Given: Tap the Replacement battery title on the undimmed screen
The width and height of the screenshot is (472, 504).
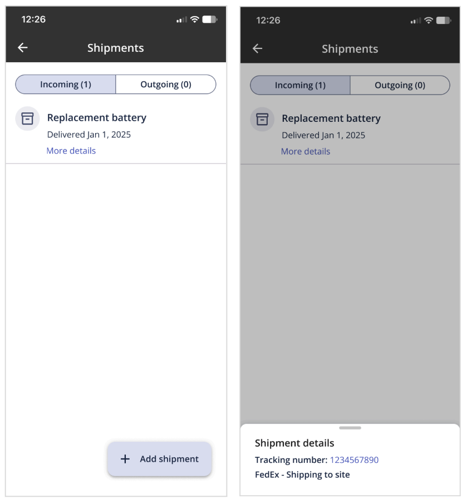Looking at the screenshot, I should [x=97, y=117].
